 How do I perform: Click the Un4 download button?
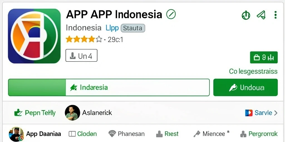tap(82, 55)
